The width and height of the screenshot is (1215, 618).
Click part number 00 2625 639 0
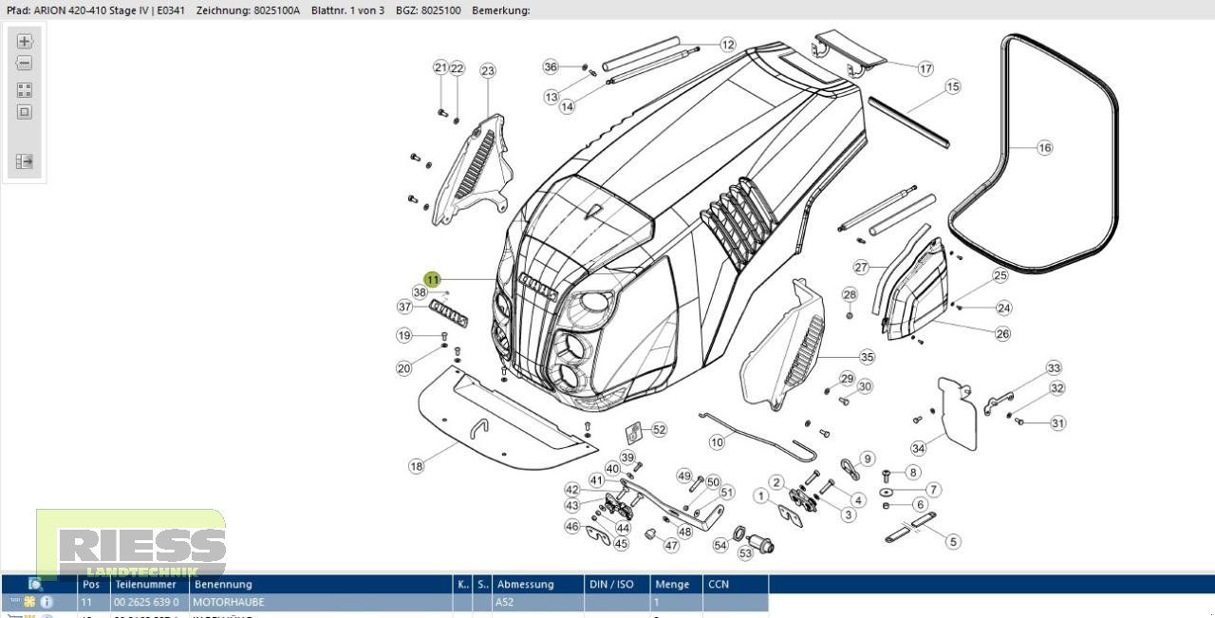tap(146, 602)
